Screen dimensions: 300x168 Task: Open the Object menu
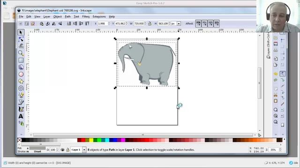click(x=57, y=17)
